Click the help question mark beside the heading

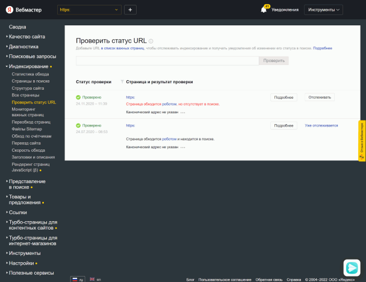tap(151, 40)
